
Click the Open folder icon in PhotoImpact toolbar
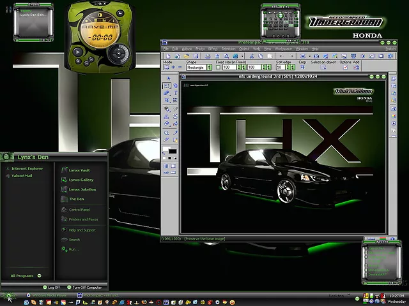186,56
